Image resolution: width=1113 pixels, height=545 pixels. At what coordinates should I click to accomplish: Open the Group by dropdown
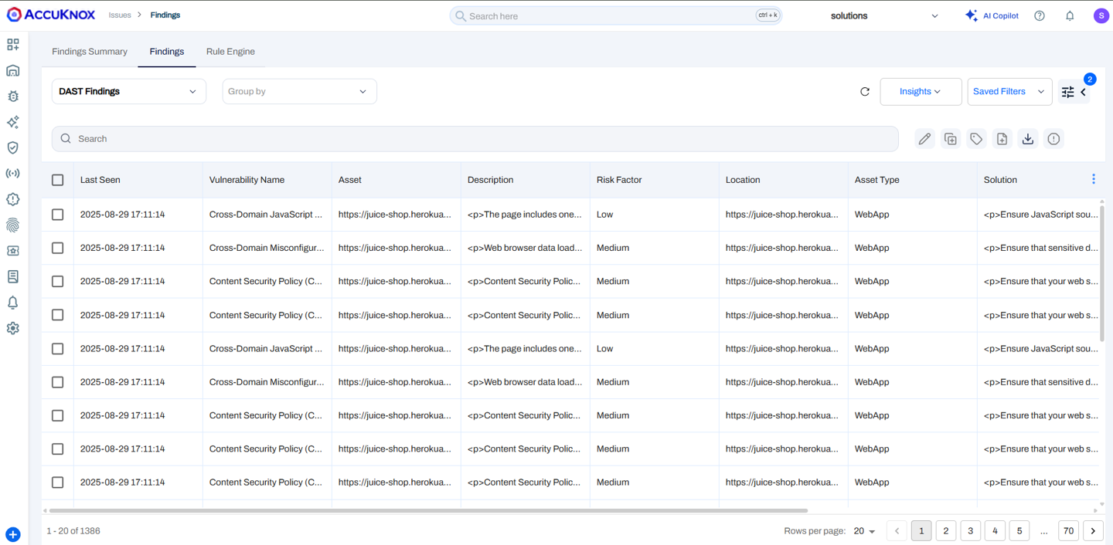pyautogui.click(x=299, y=91)
